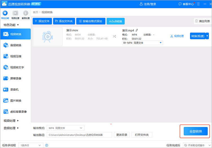The image size is (212, 148).
Task: Click the 输出路径 input field
Action: 79,135
